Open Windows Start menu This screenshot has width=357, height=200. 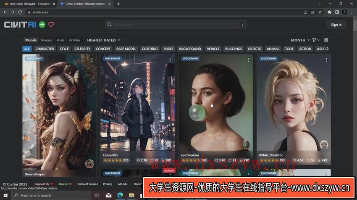5,195
